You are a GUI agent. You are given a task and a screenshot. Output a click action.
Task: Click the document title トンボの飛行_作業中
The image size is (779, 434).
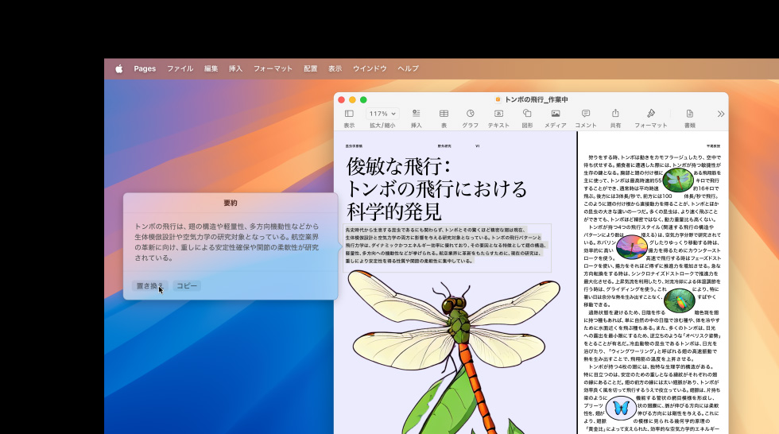pos(537,99)
